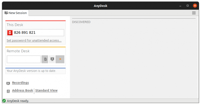Open Set password for unattended access link

click(34, 40)
